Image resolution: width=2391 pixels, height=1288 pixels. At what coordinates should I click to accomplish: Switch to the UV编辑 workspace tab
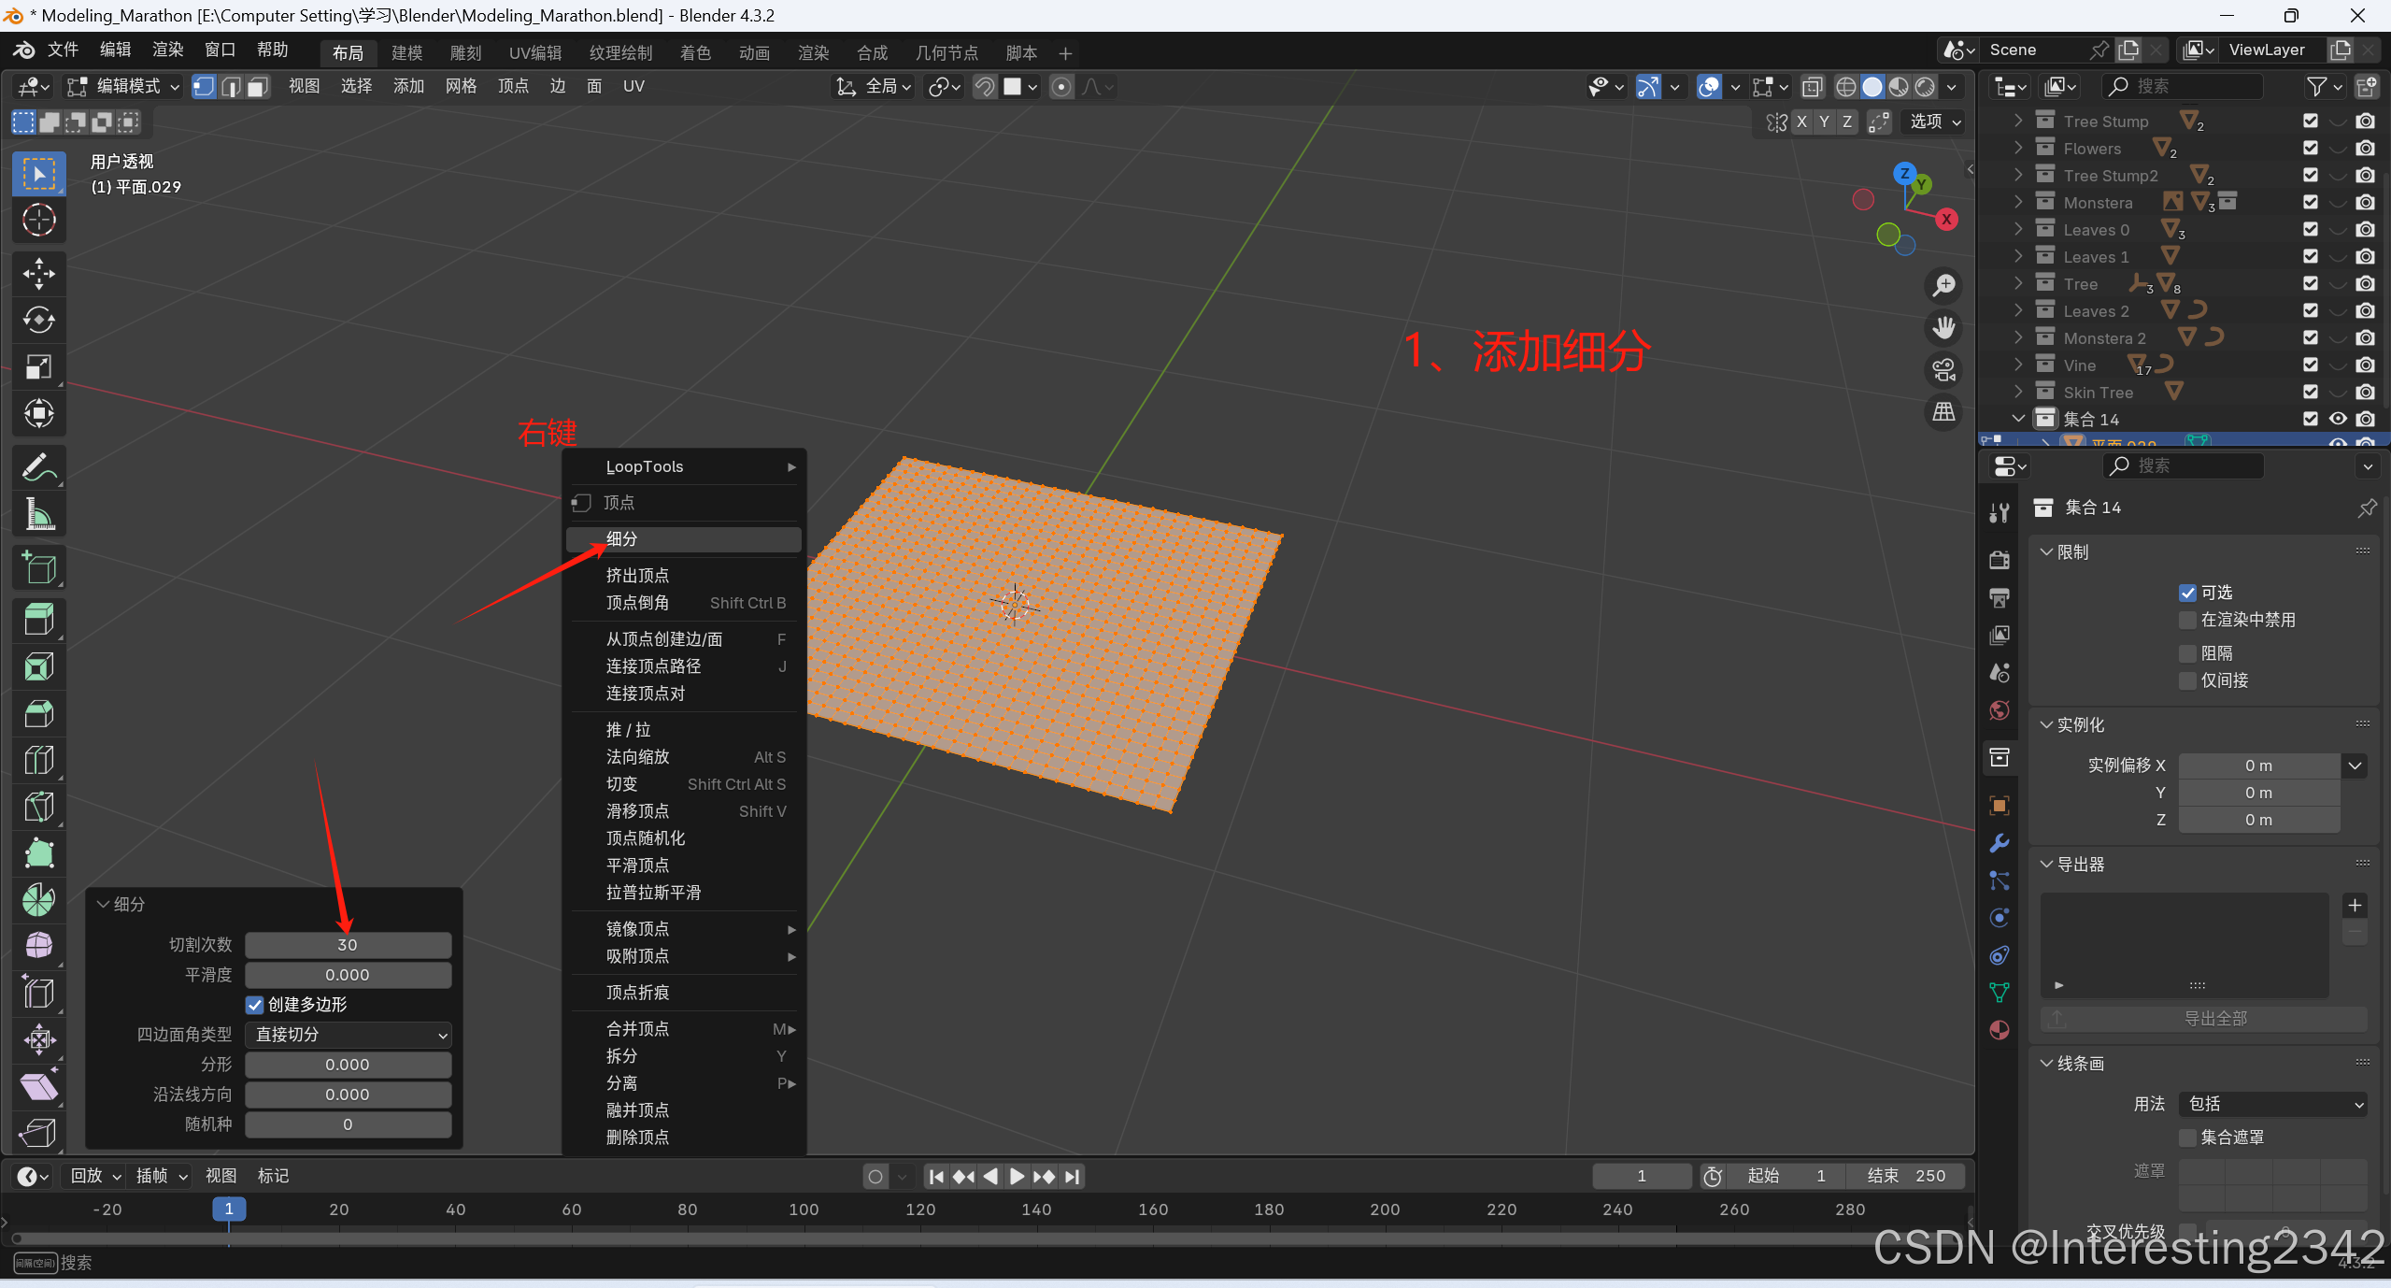[535, 53]
